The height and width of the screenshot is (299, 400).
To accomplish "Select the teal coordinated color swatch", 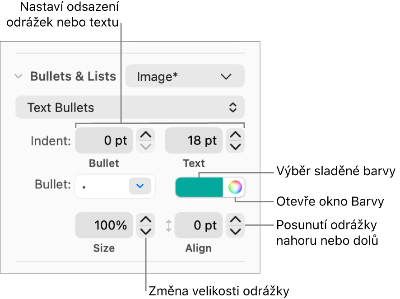I will point(199,186).
